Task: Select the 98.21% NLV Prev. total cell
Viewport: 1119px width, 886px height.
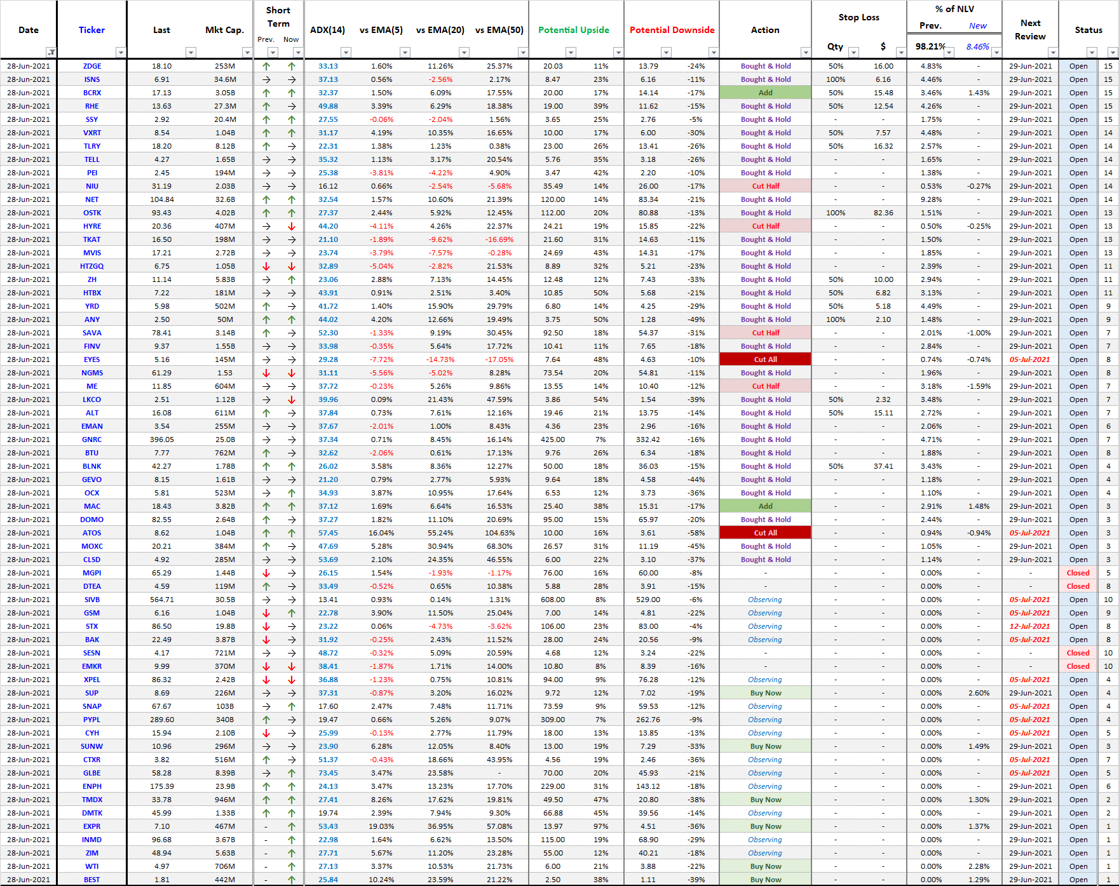Action: pyautogui.click(x=930, y=46)
